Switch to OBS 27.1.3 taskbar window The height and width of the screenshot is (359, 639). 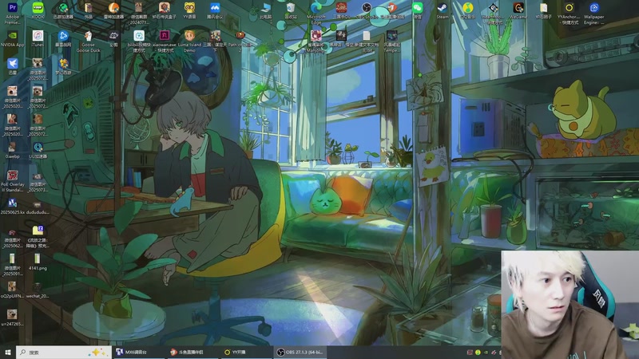[300, 352]
